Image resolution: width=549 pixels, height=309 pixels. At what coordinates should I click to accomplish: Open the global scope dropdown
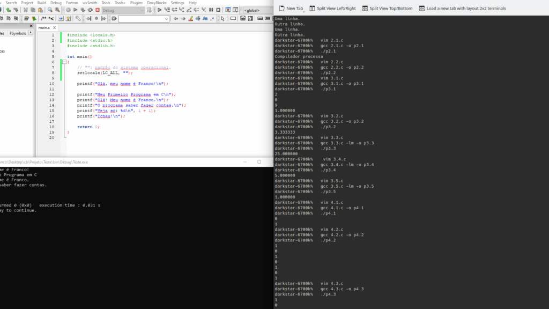click(x=258, y=10)
